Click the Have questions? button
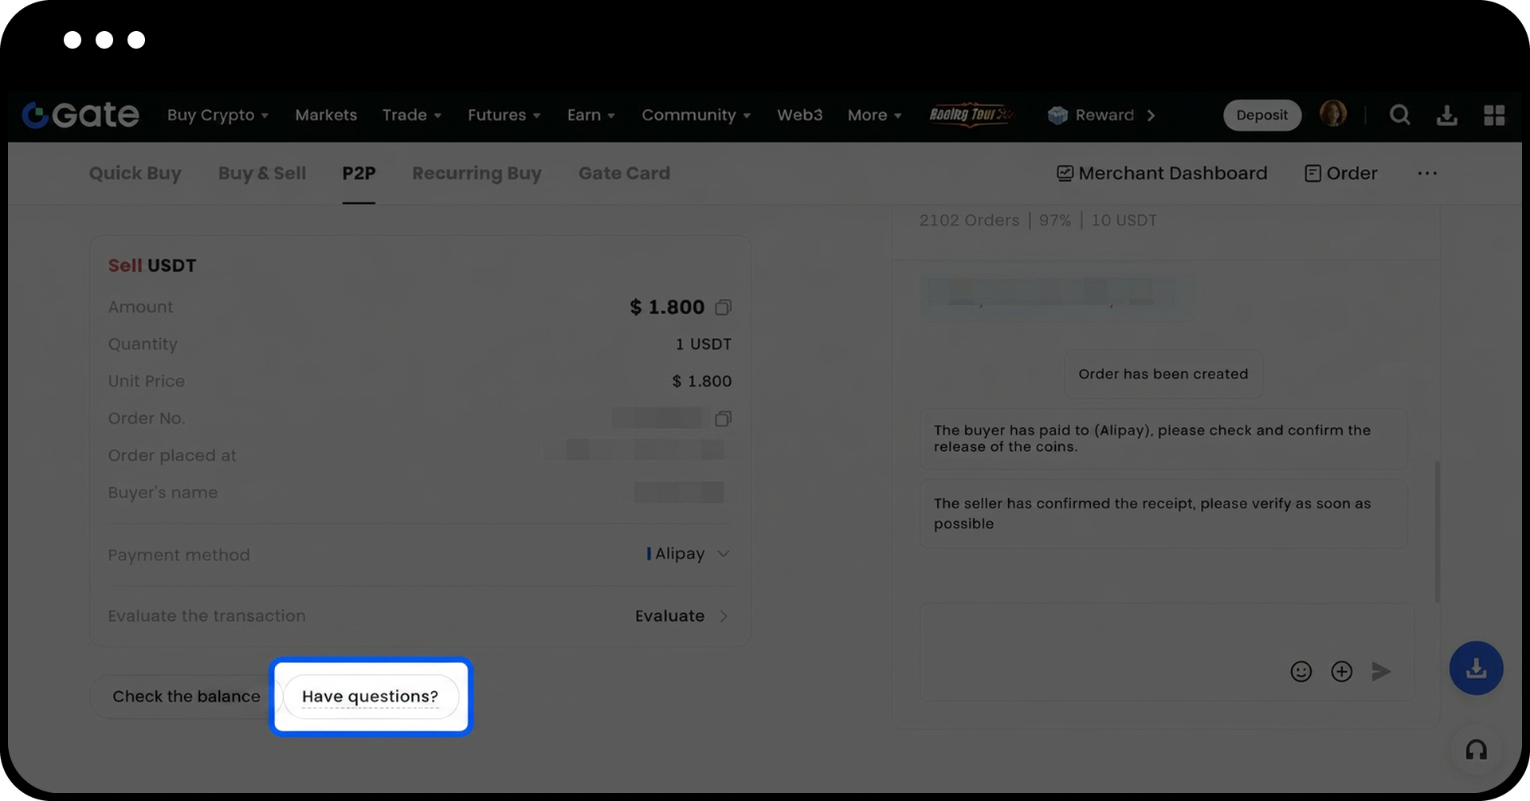Viewport: 1530px width, 801px height. click(371, 697)
